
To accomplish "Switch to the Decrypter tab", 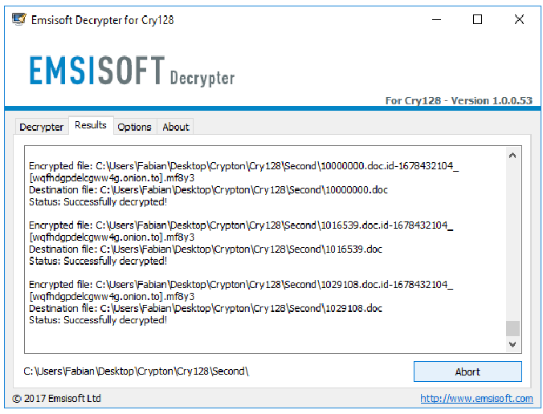I will tap(42, 127).
